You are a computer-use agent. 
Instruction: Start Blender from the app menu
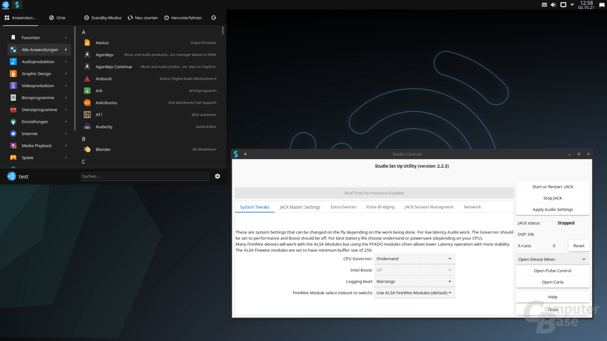click(102, 149)
